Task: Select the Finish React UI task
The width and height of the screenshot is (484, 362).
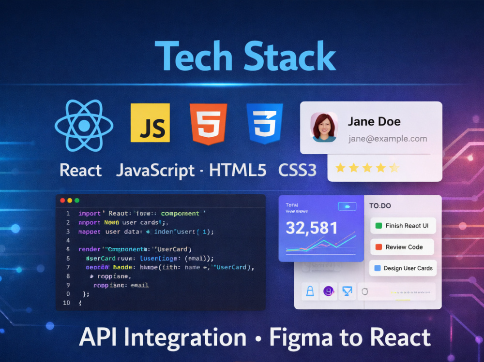Action: pyautogui.click(x=403, y=226)
